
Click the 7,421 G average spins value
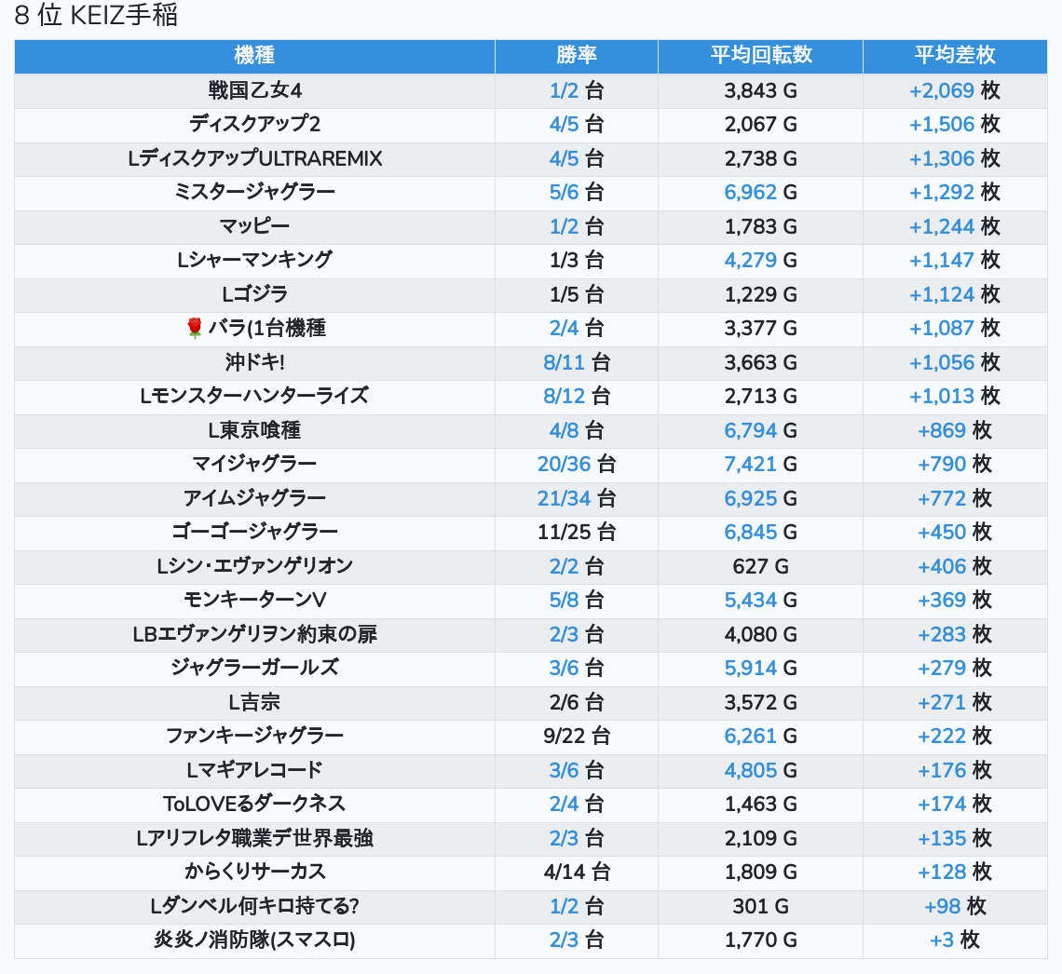pyautogui.click(x=760, y=465)
